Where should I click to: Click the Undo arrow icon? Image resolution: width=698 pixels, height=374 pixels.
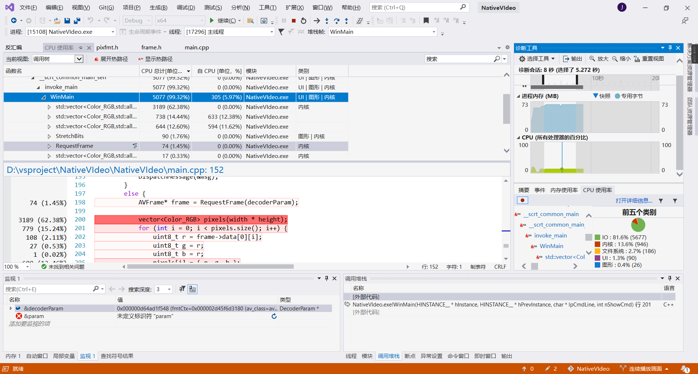(x=91, y=21)
